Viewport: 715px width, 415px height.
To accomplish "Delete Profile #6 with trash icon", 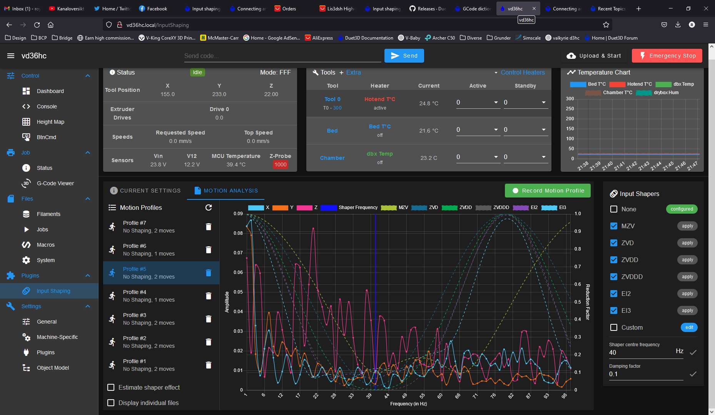I will click(x=209, y=250).
